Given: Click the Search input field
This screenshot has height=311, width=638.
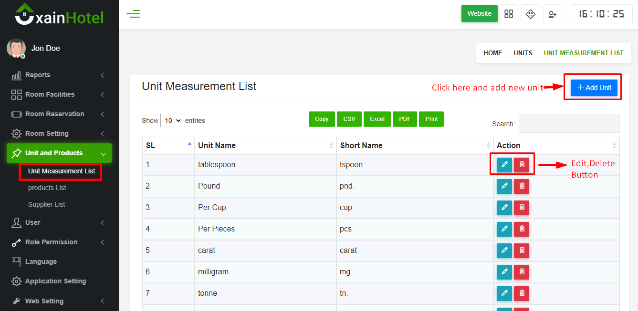Looking at the screenshot, I should (569, 123).
